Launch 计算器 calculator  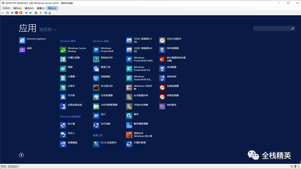[x=67, y=78]
